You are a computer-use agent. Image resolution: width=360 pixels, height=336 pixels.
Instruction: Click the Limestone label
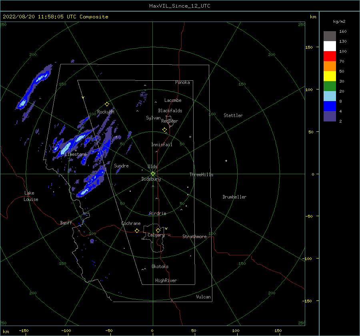pyautogui.click(x=76, y=154)
